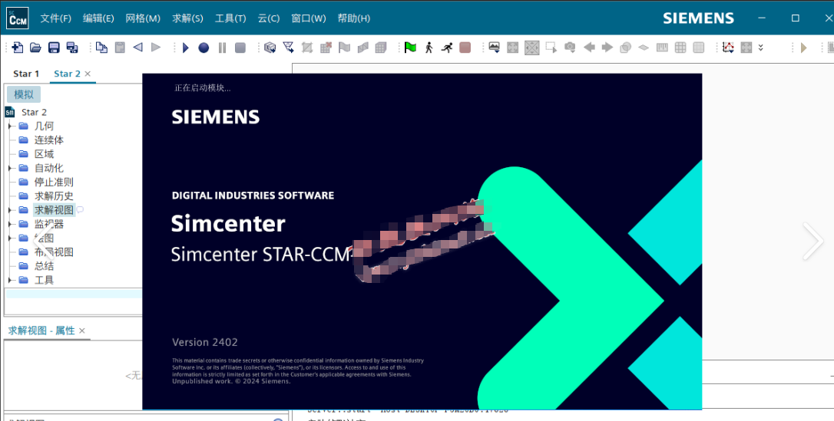Click the gray Stop Macro square
The width and height of the screenshot is (834, 421).
(240, 48)
